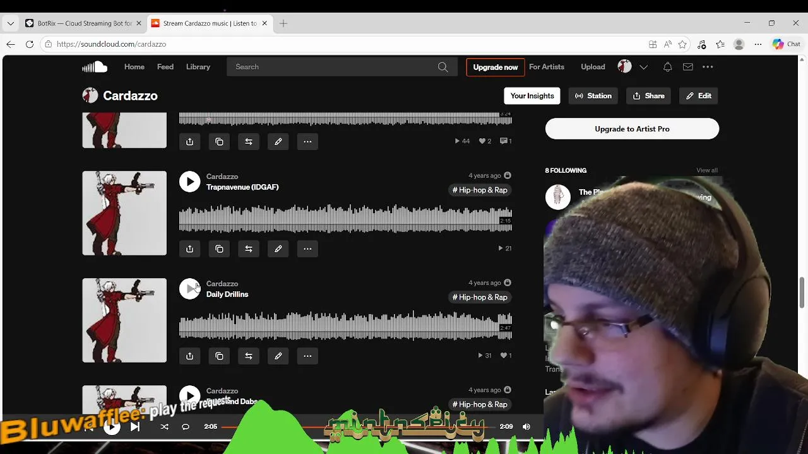Toggle repeat in the player bar
808x454 pixels.
(x=186, y=427)
